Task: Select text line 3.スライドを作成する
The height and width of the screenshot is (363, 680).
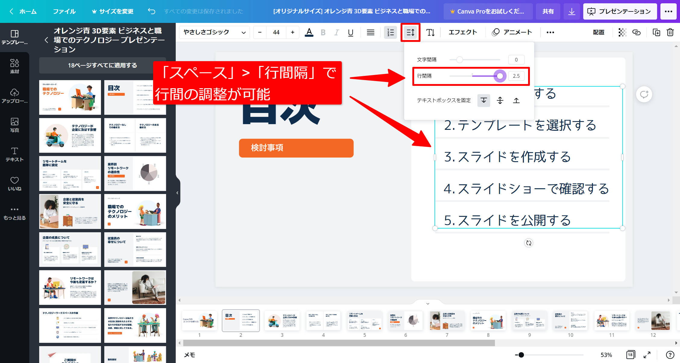Action: pos(507,157)
